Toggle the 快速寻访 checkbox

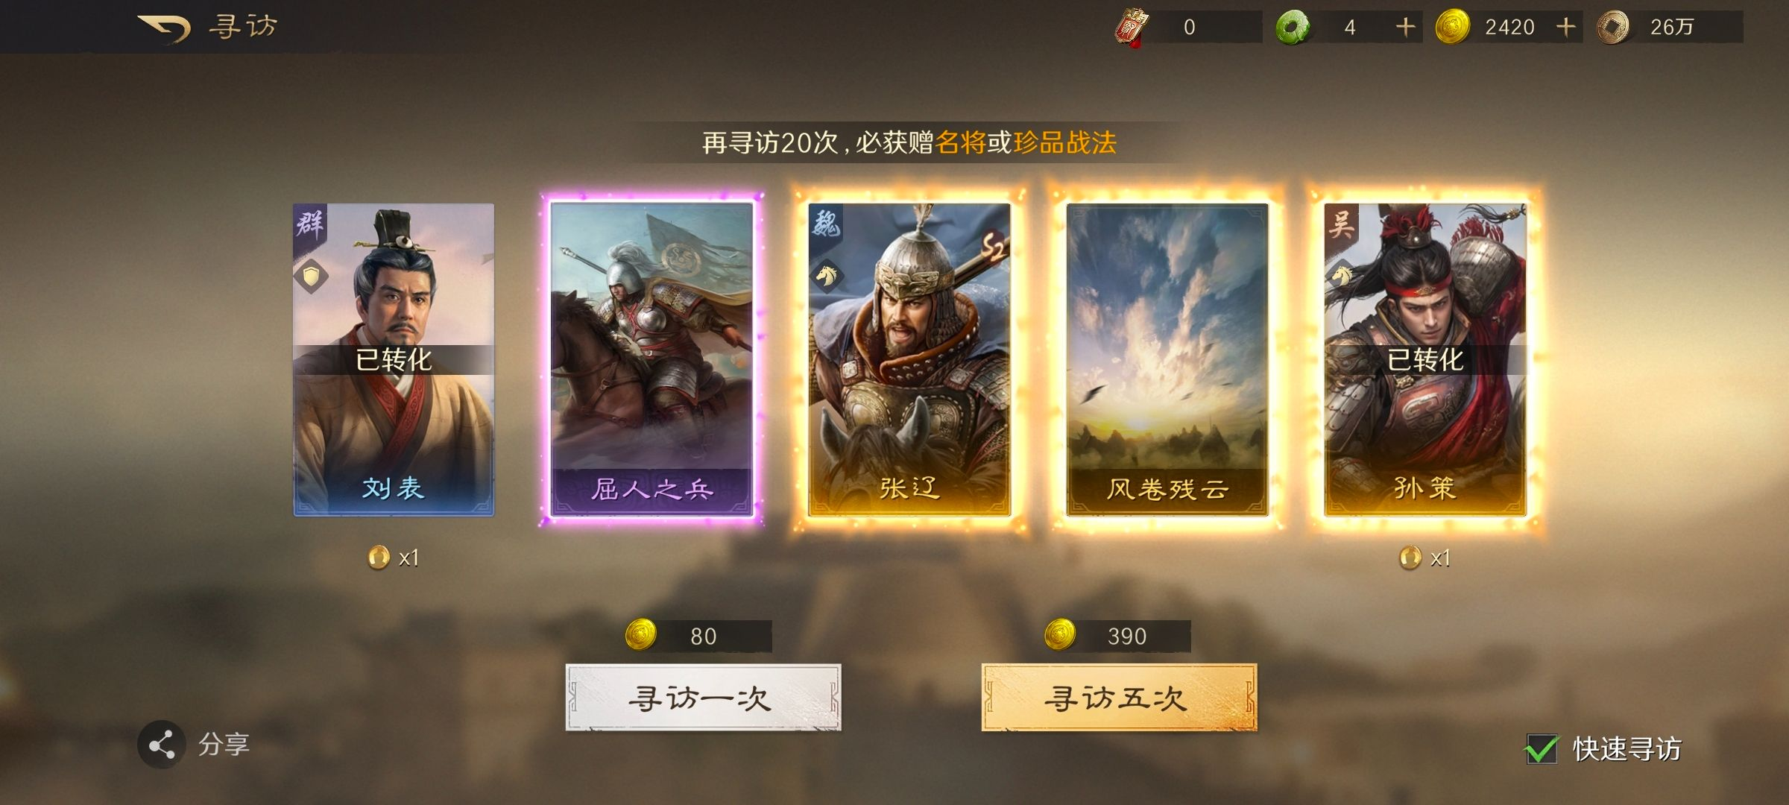1541,748
